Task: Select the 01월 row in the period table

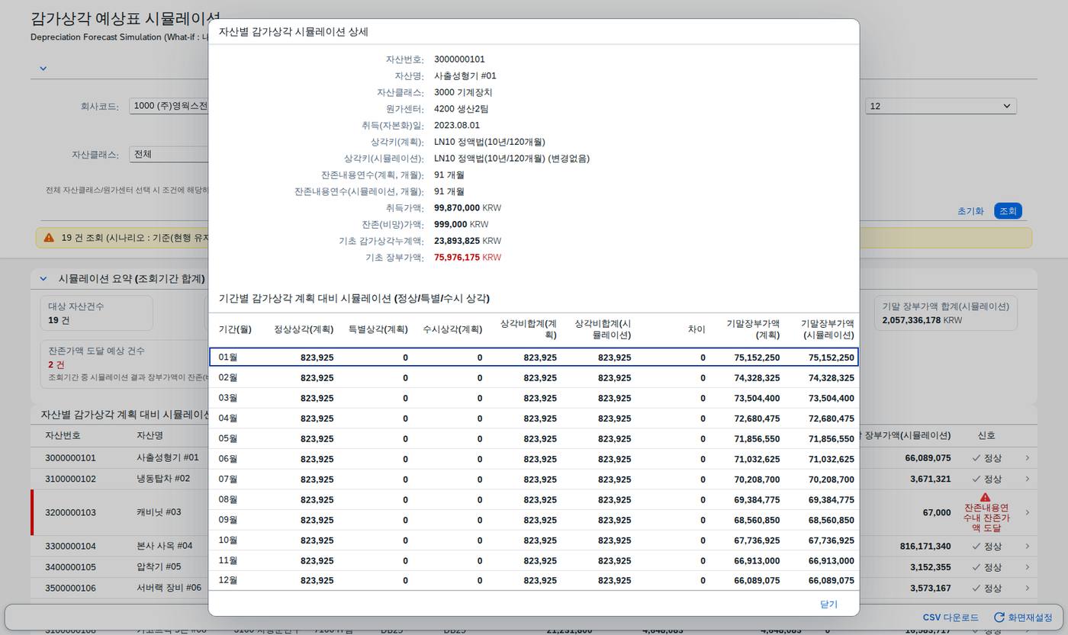Action: click(x=534, y=357)
